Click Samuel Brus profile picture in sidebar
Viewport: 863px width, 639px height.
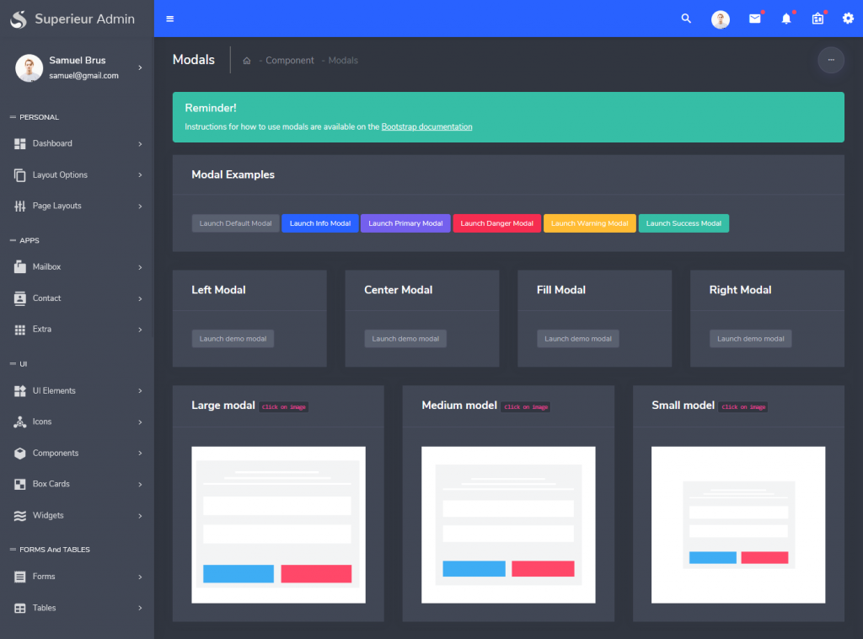click(x=29, y=67)
